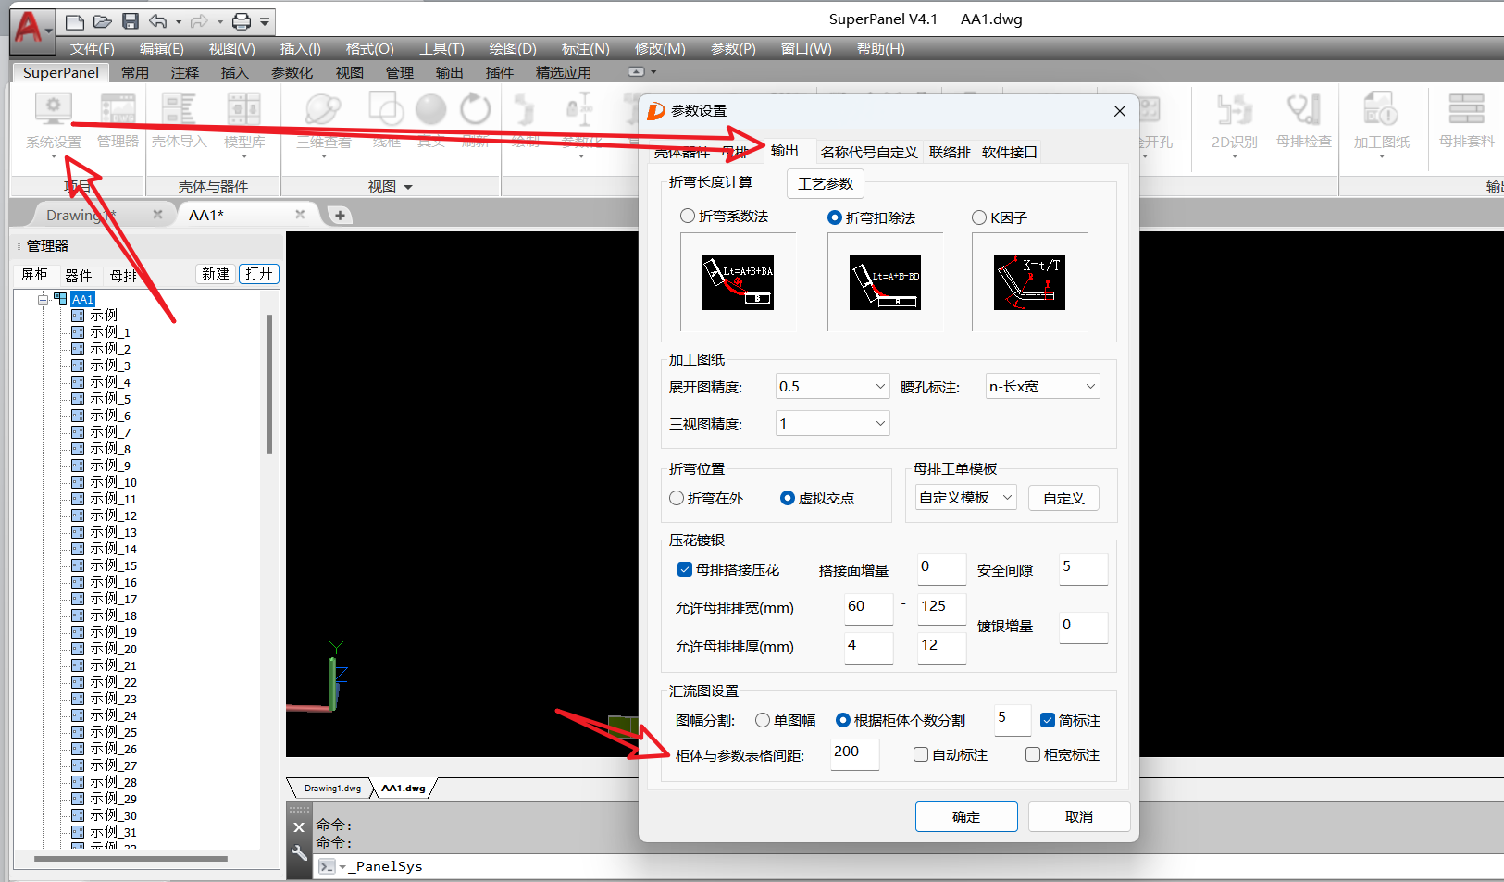The image size is (1504, 882).
Task: Open the 腰孔标注 dropdown
Action: pyautogui.click(x=1042, y=386)
